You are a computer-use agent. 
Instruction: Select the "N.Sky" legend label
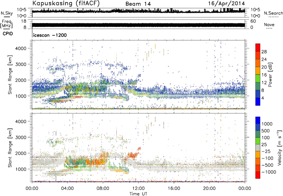(x=7, y=13)
